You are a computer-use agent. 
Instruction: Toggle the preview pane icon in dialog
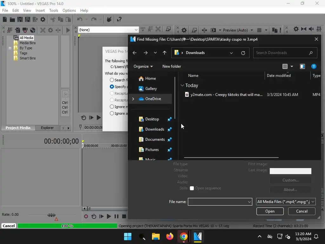pyautogui.click(x=302, y=66)
